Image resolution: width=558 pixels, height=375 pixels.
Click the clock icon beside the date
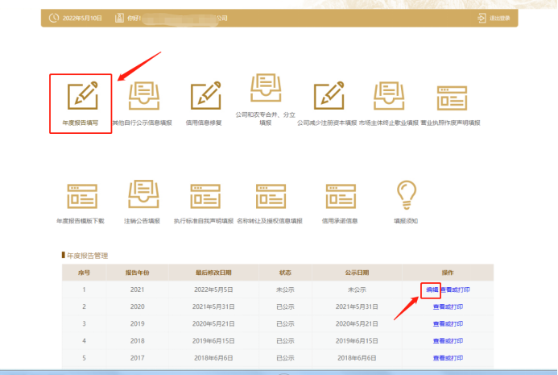click(x=54, y=18)
